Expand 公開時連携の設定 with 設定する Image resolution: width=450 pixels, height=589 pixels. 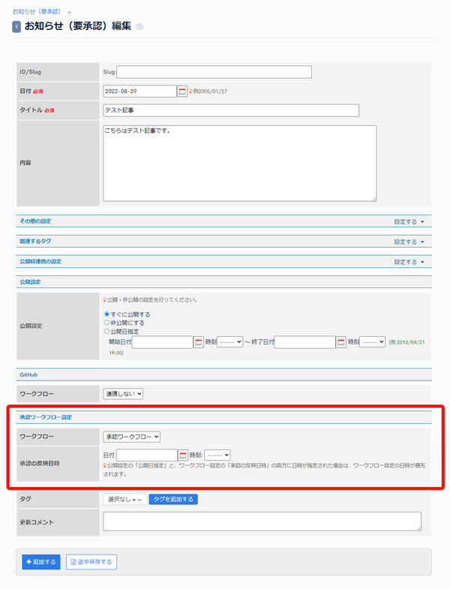(x=409, y=262)
